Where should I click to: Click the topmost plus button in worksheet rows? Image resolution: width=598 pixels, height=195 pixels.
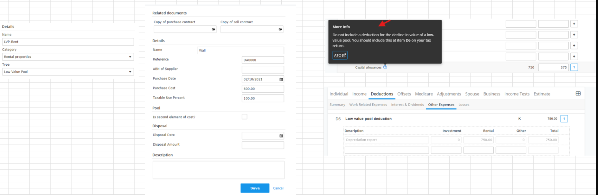(x=574, y=24)
